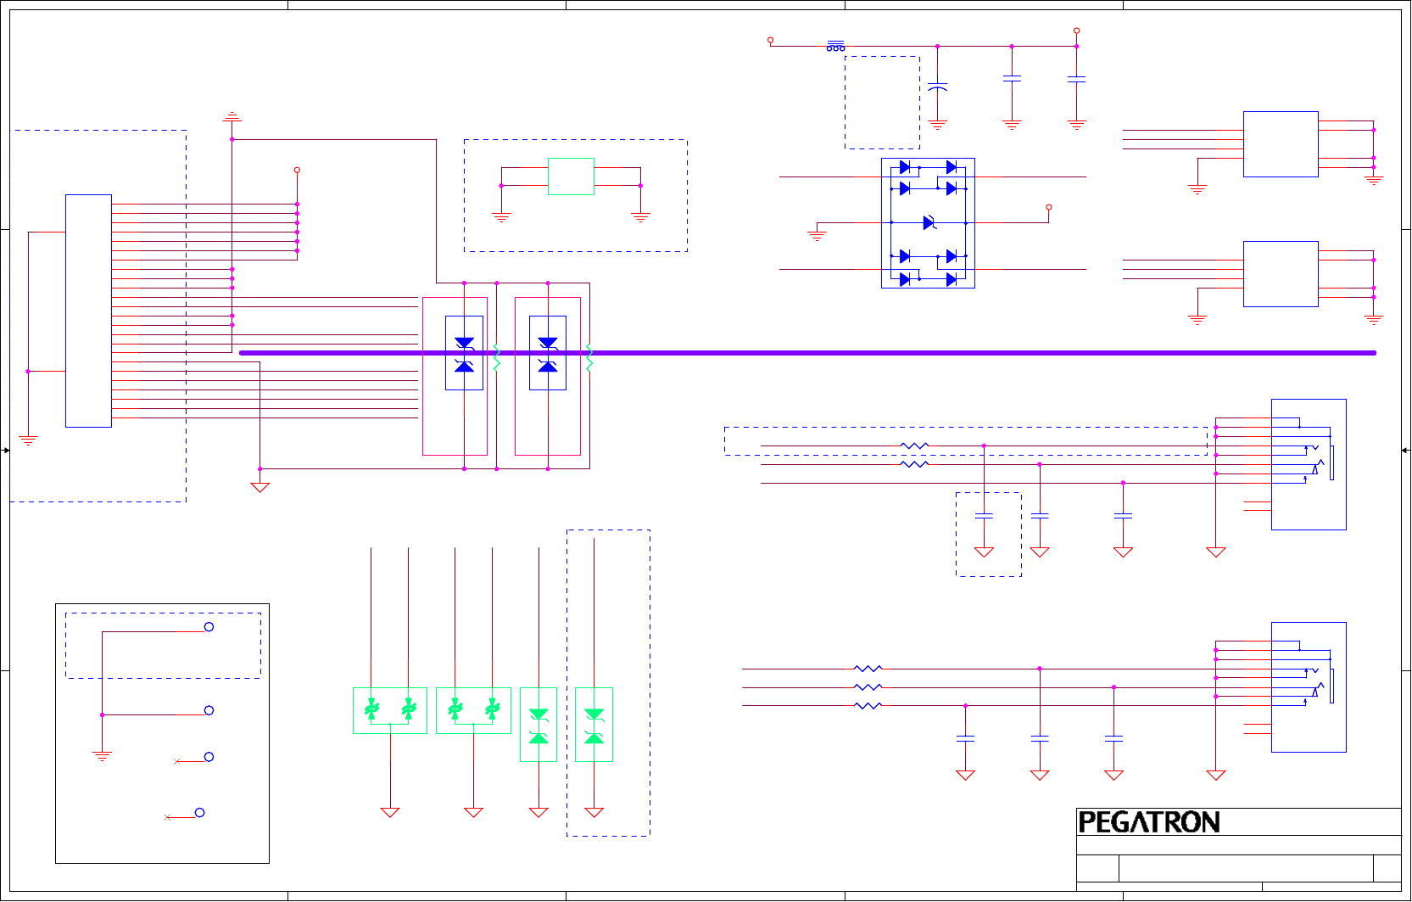Click the top test point circle in the dashed box
The height and width of the screenshot is (902, 1412).
pos(209,627)
